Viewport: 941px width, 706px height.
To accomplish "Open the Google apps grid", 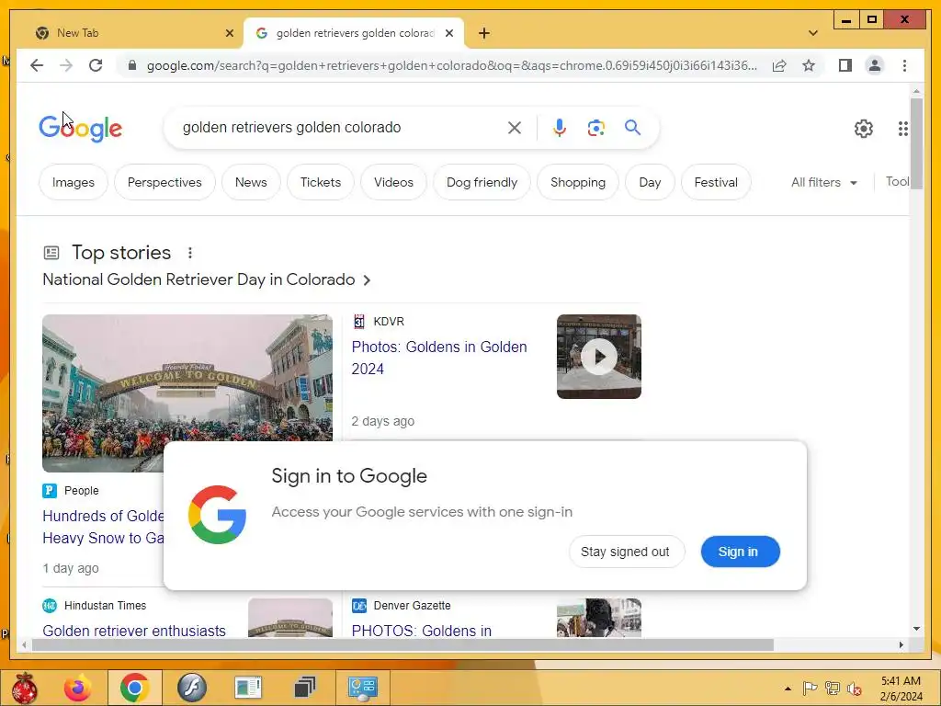I will 902,129.
